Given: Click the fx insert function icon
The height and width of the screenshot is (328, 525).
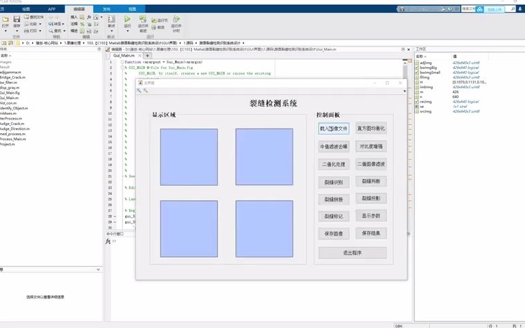Looking at the screenshot, I should point(89,17).
